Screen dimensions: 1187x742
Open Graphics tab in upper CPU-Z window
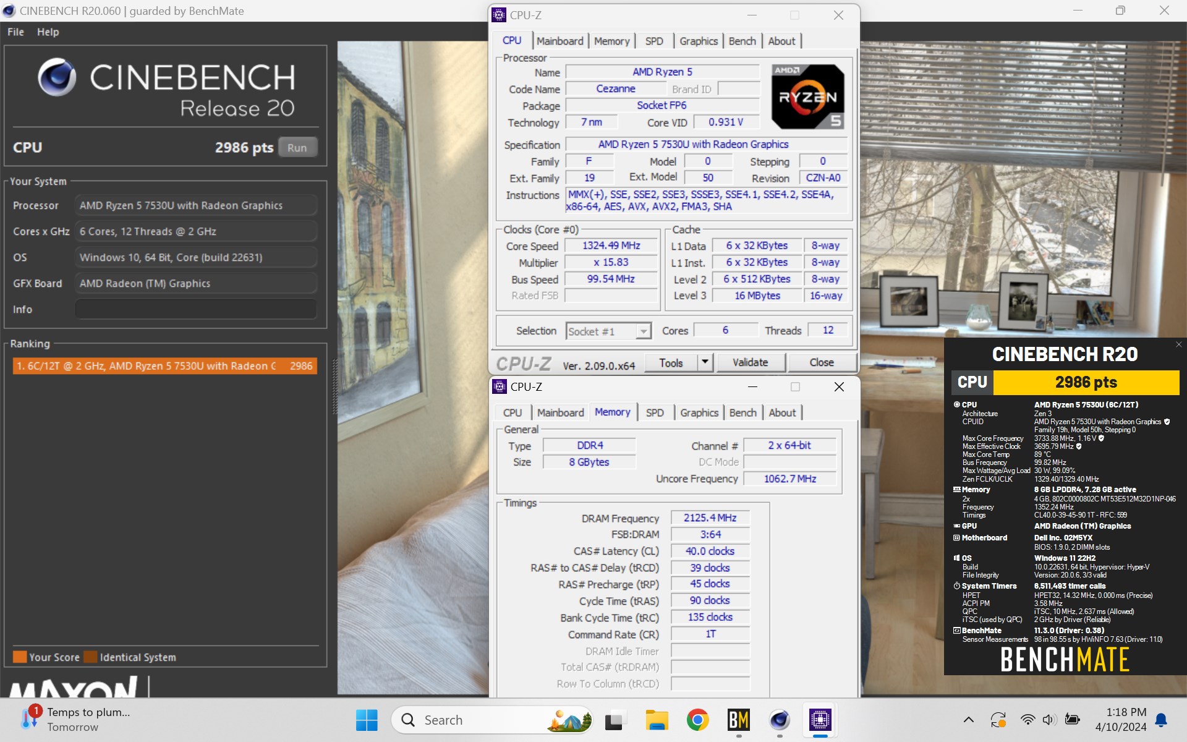699,41
